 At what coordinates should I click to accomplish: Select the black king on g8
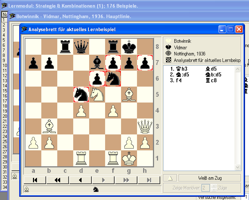(129, 46)
